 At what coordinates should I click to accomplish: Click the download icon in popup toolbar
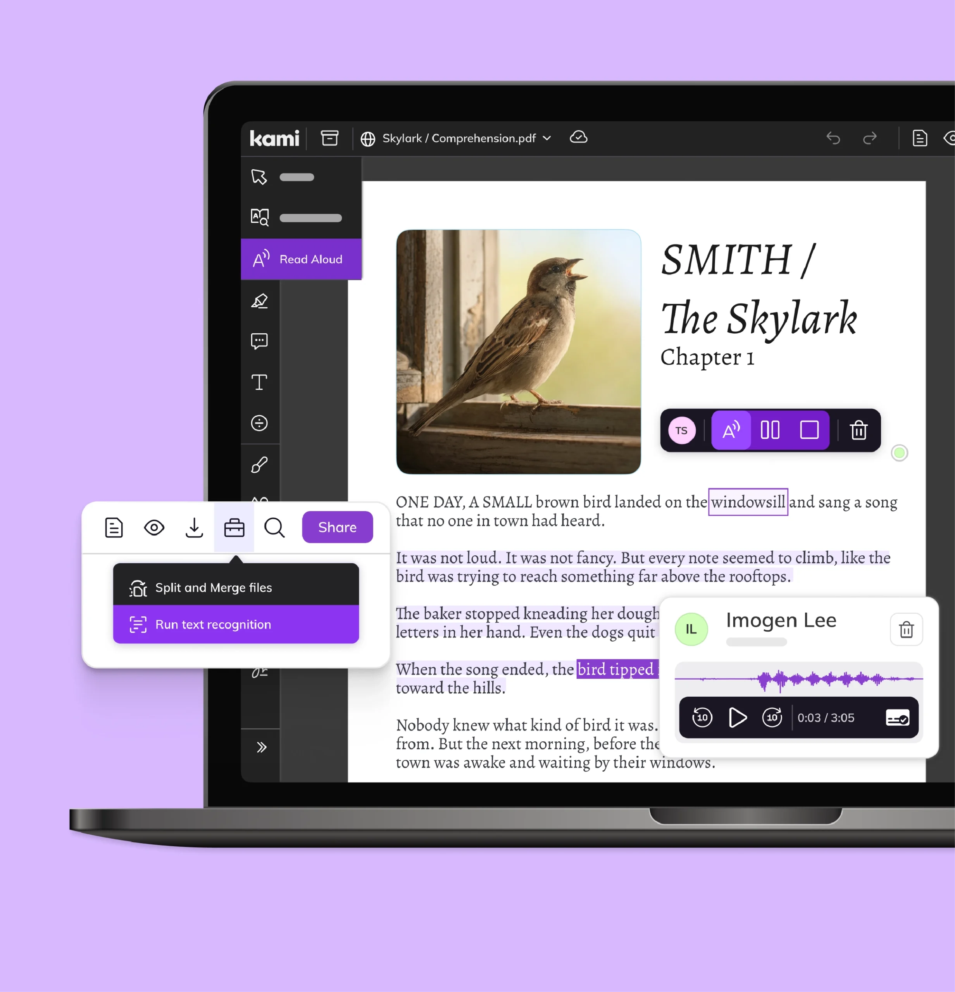click(x=194, y=528)
